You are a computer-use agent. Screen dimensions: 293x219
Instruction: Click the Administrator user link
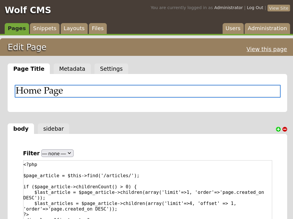click(x=228, y=8)
